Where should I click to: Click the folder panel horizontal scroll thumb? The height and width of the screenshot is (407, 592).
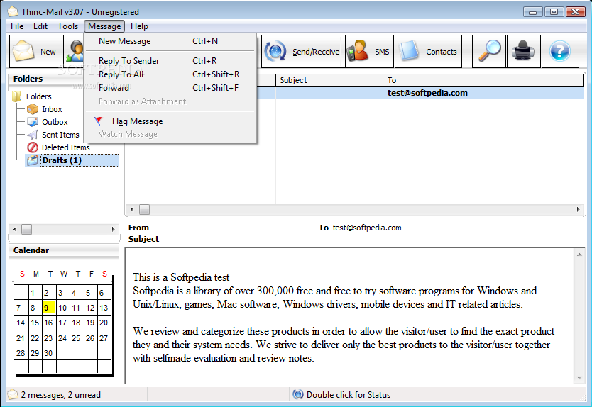pyautogui.click(x=26, y=229)
